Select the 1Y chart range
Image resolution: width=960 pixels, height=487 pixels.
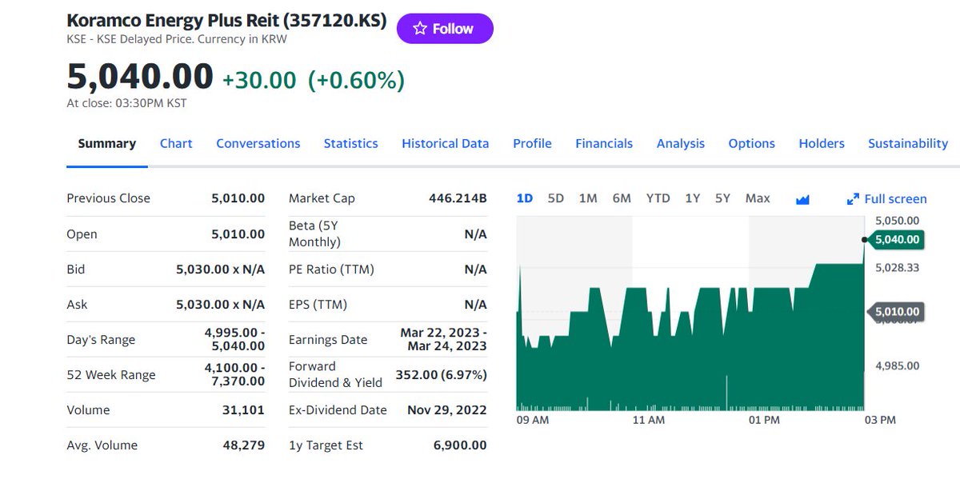[693, 198]
